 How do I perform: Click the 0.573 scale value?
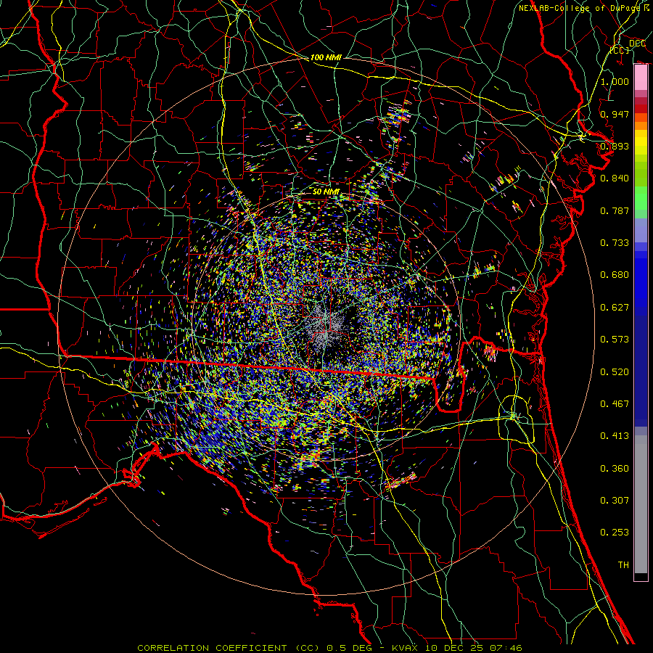[615, 340]
